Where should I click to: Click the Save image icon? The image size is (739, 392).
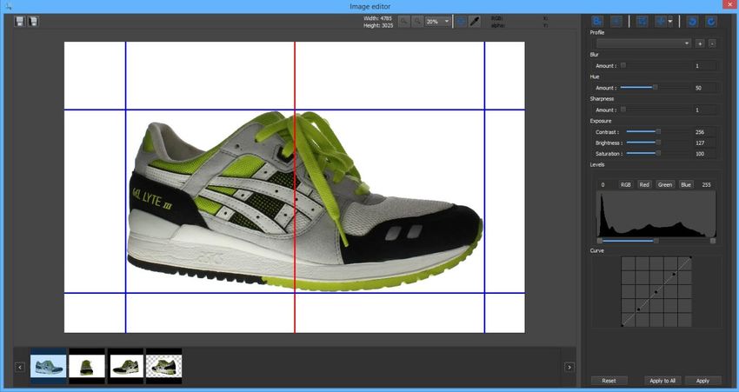[20, 21]
